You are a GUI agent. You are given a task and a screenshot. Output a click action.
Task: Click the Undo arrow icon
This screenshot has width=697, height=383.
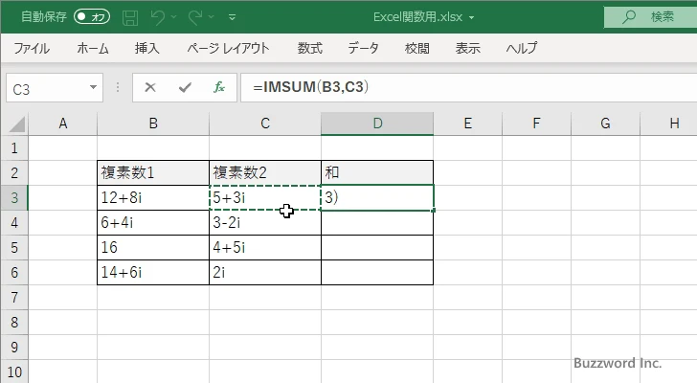tap(157, 17)
